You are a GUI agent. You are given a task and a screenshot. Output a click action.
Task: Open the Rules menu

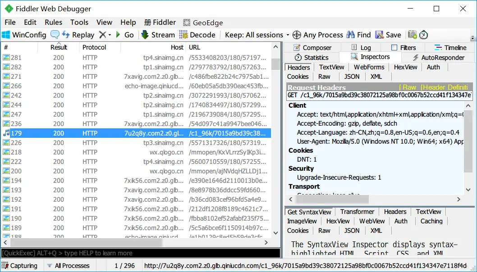coord(53,23)
